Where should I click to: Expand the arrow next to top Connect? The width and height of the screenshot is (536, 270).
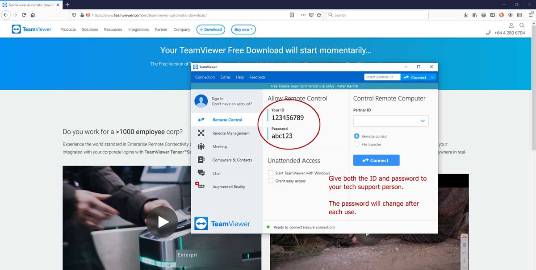[x=432, y=77]
